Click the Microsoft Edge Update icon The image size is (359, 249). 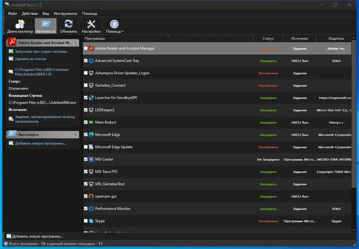[x=91, y=147]
